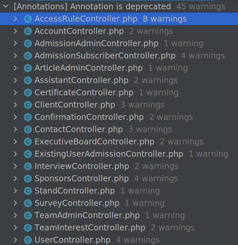238x245 pixels.
Task: Select AccessRuleController.php file name
Action: tap(86, 19)
